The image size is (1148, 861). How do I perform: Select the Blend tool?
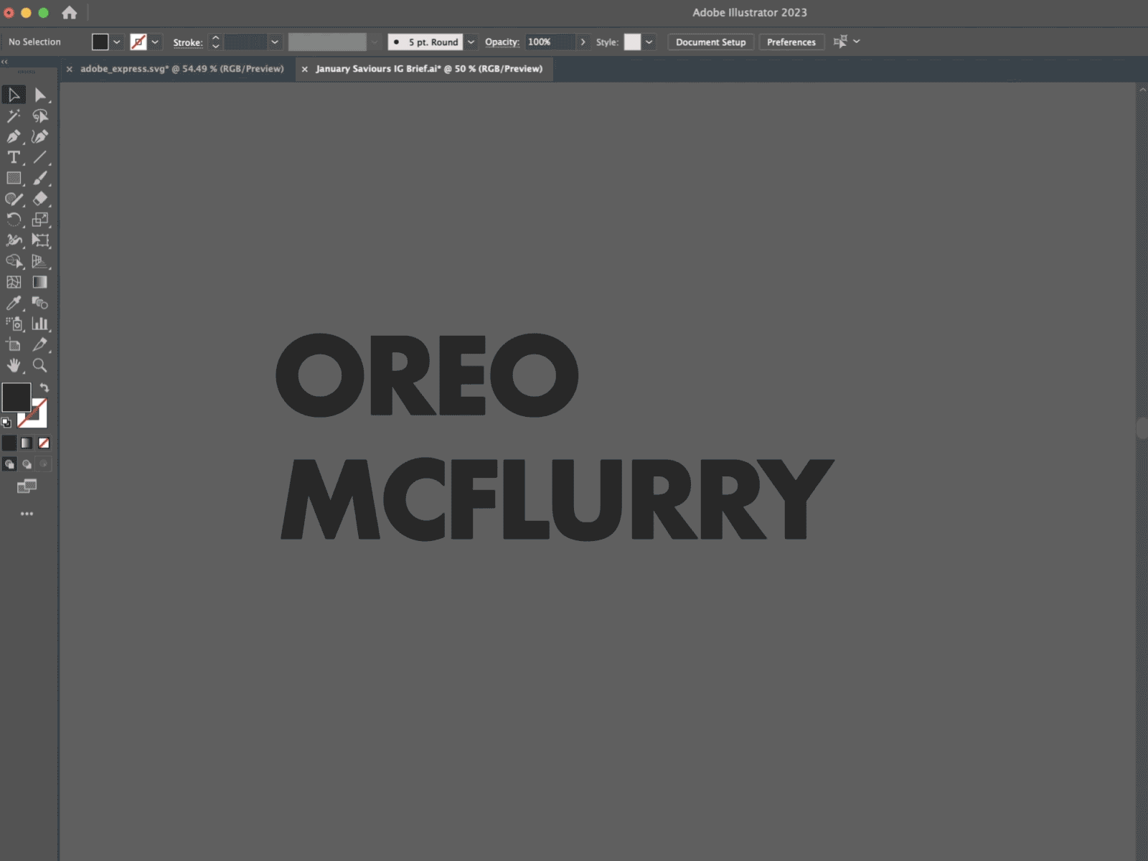click(40, 303)
